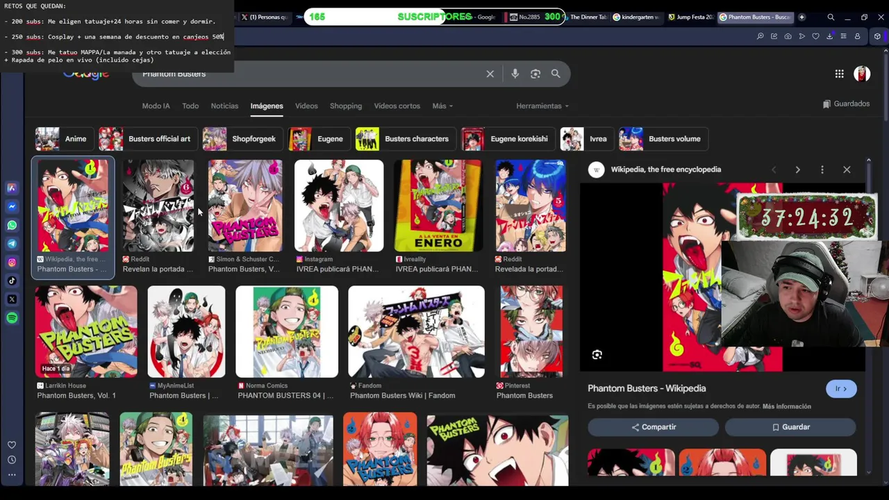The width and height of the screenshot is (889, 500).
Task: Click the Compartir button
Action: (653, 427)
